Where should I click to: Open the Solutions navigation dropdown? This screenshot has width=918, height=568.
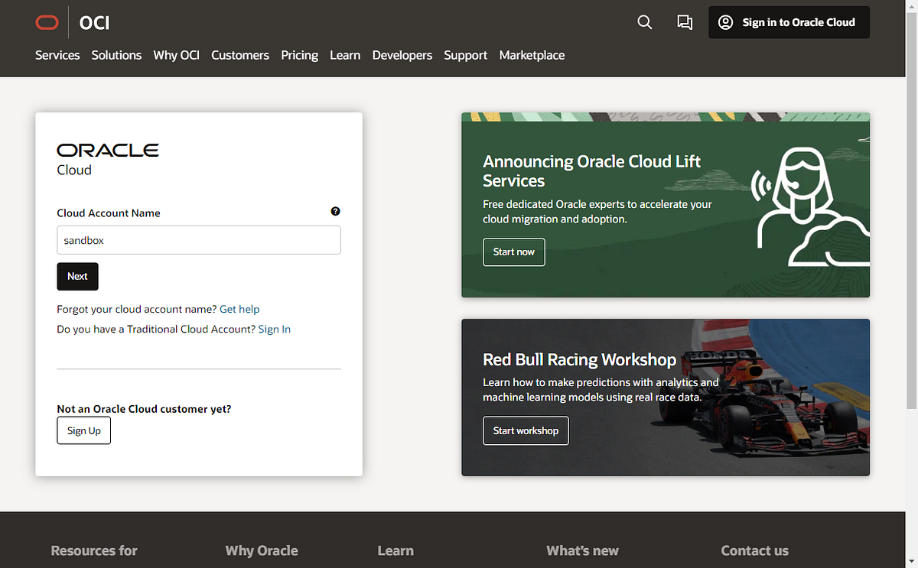point(116,55)
